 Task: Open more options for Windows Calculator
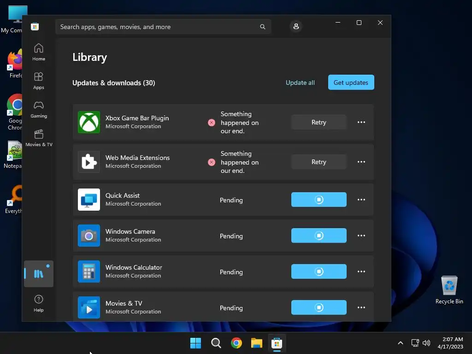click(361, 271)
